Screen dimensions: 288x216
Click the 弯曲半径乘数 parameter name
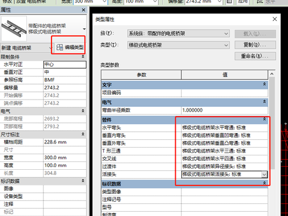(x=116, y=110)
